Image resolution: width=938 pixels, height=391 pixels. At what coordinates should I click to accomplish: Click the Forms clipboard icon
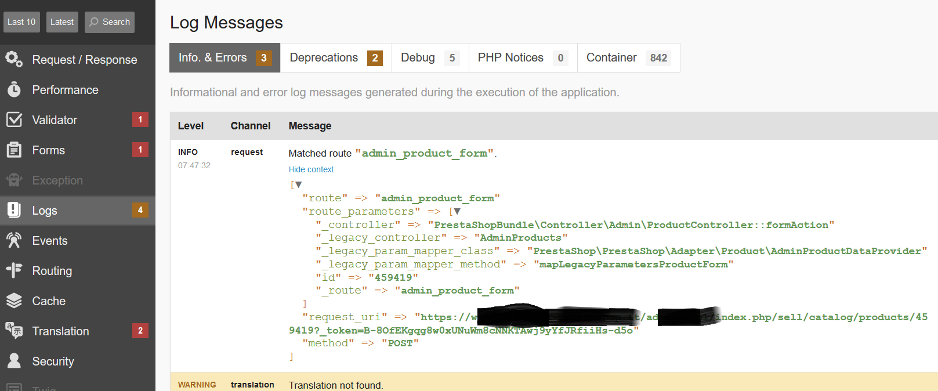coord(14,150)
